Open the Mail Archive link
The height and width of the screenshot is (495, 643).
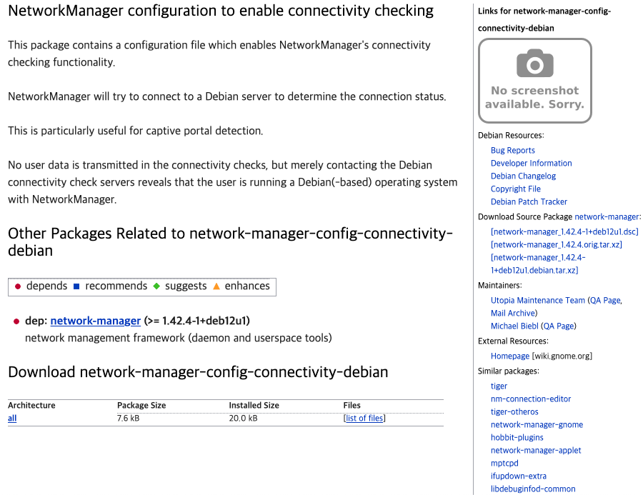click(x=512, y=314)
